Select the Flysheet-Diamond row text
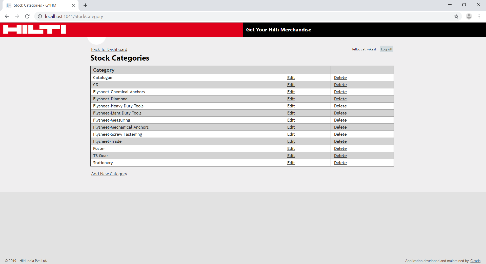The height and width of the screenshot is (264, 486). 110,99
